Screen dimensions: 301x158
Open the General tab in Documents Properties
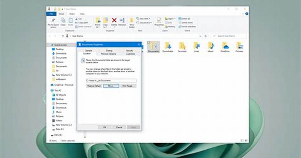pos(89,51)
